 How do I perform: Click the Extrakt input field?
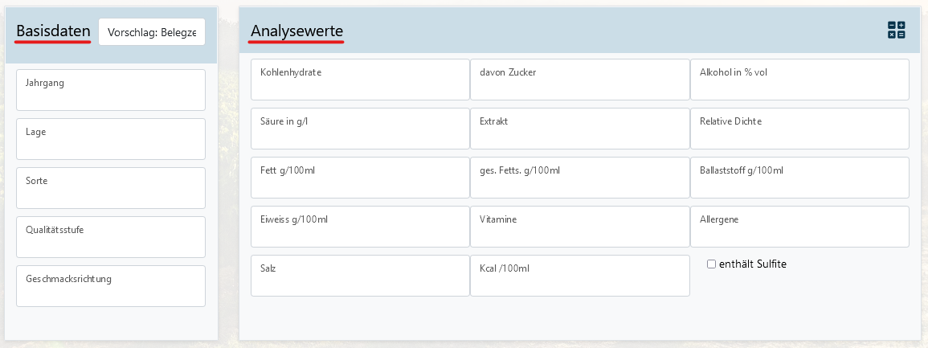click(x=579, y=129)
